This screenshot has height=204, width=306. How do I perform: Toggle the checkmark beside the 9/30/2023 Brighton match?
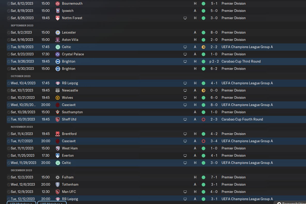pos(9,69)
